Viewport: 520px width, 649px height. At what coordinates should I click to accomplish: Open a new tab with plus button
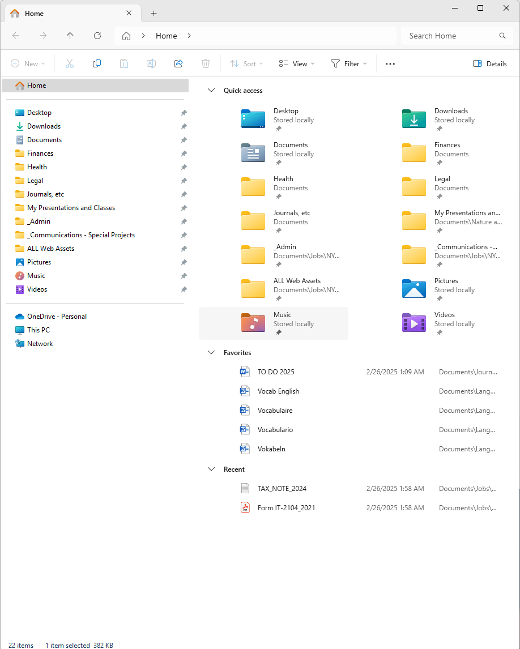click(x=154, y=13)
